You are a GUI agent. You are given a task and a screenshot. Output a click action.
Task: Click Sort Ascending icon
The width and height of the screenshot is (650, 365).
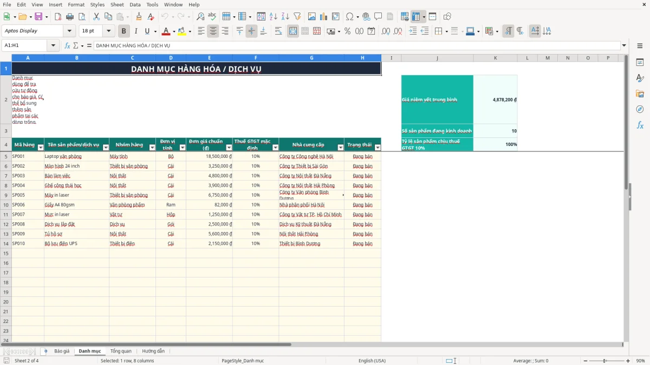[x=273, y=17]
